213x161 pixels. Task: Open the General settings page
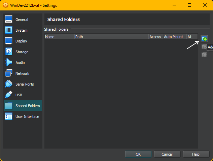click(23, 19)
